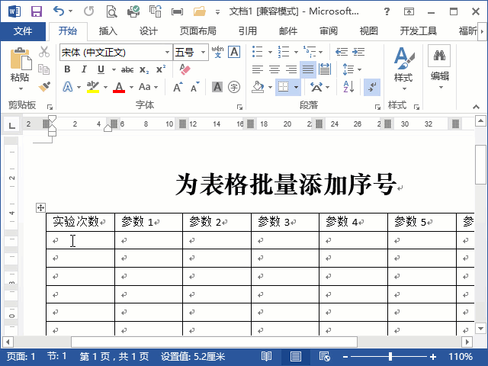Click the 参数 3 header cell
Viewport: 488px width, 366px height.
coord(285,222)
